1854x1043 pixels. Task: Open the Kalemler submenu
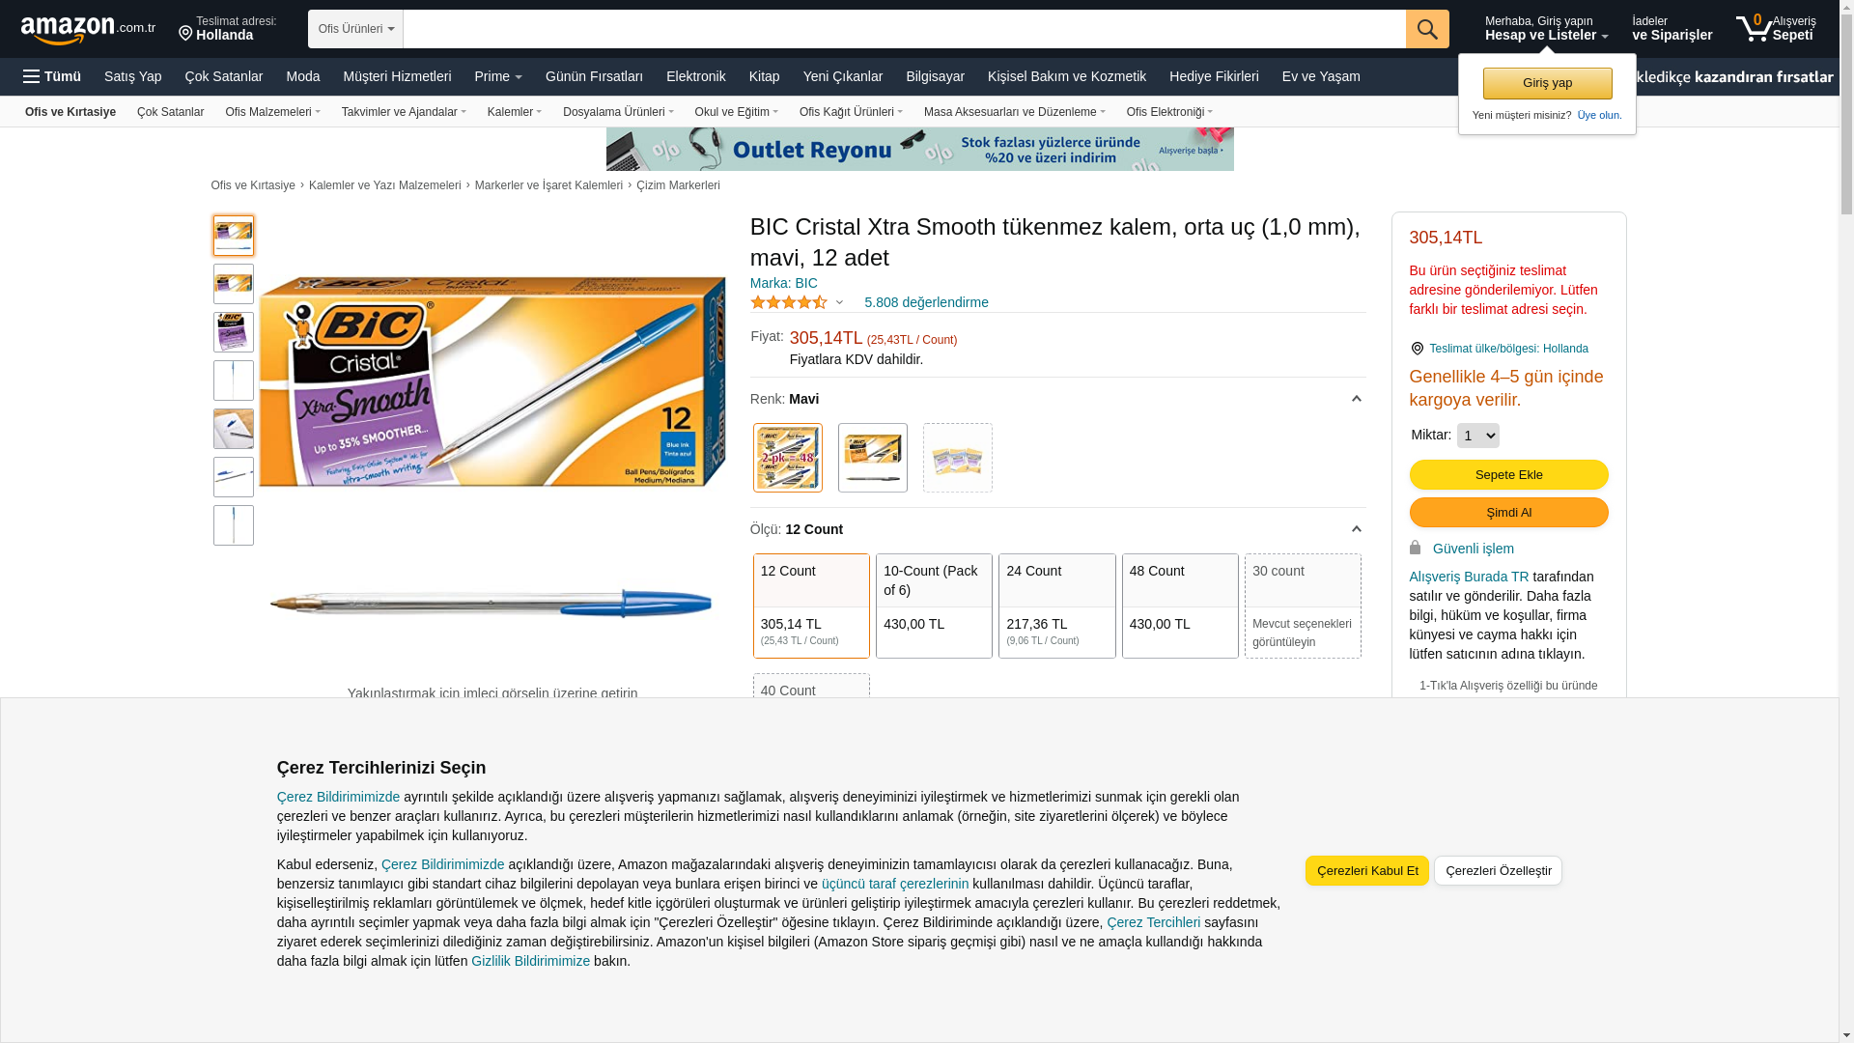click(x=514, y=112)
